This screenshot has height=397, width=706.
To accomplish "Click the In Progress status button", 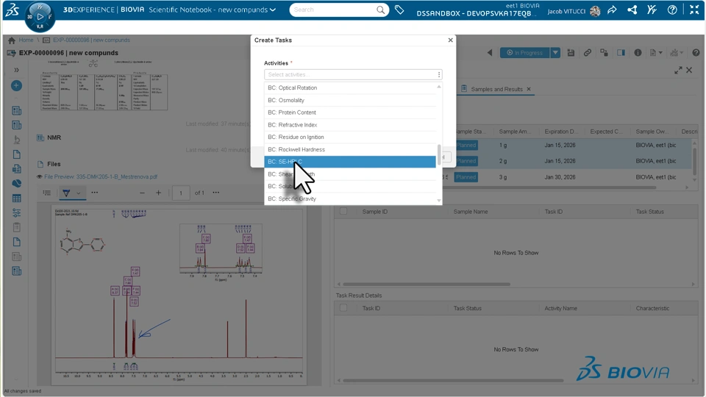I will pos(524,53).
